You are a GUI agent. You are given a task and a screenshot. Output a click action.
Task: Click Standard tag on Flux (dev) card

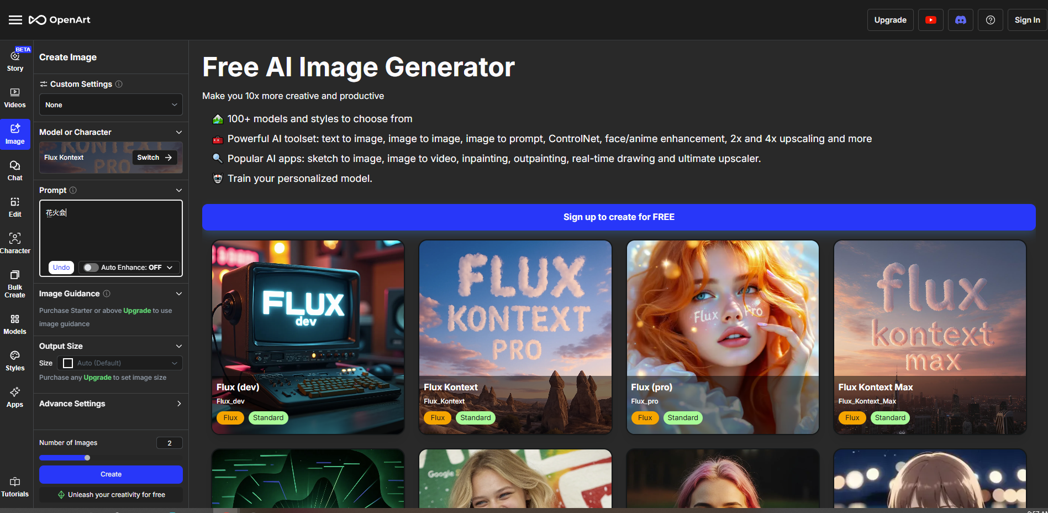pyautogui.click(x=268, y=418)
